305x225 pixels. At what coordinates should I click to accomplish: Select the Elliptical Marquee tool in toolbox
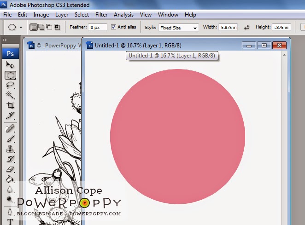[x=10, y=75]
